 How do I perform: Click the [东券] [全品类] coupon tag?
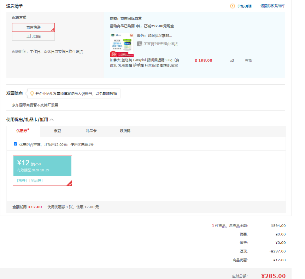[30, 181]
